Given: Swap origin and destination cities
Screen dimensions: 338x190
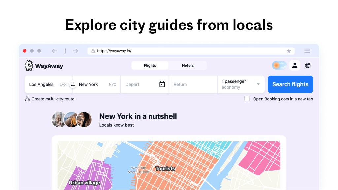Looking at the screenshot, I should coord(73,84).
